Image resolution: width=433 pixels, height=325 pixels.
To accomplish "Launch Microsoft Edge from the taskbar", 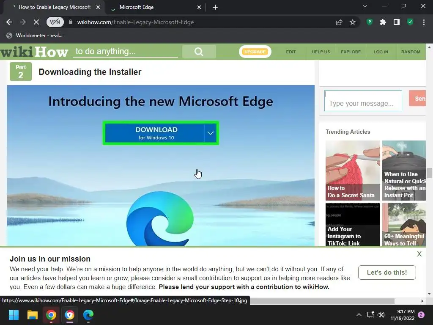I will click(x=88, y=315).
